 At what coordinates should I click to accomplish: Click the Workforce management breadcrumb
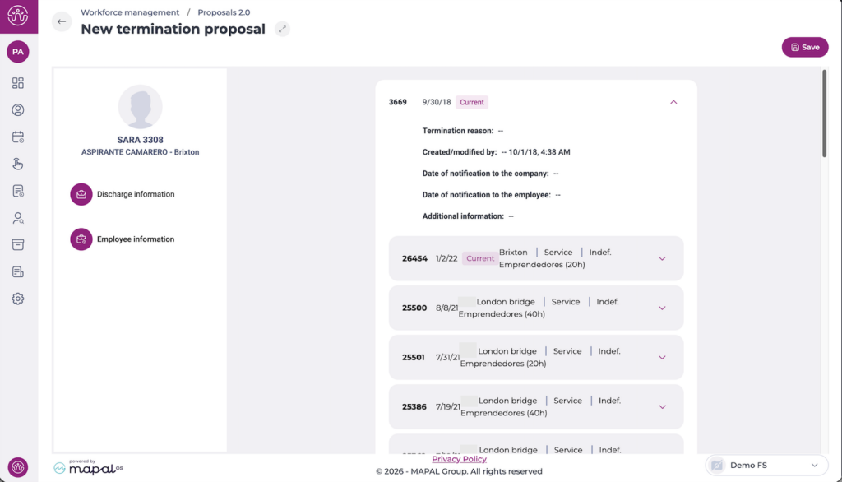[x=130, y=12]
